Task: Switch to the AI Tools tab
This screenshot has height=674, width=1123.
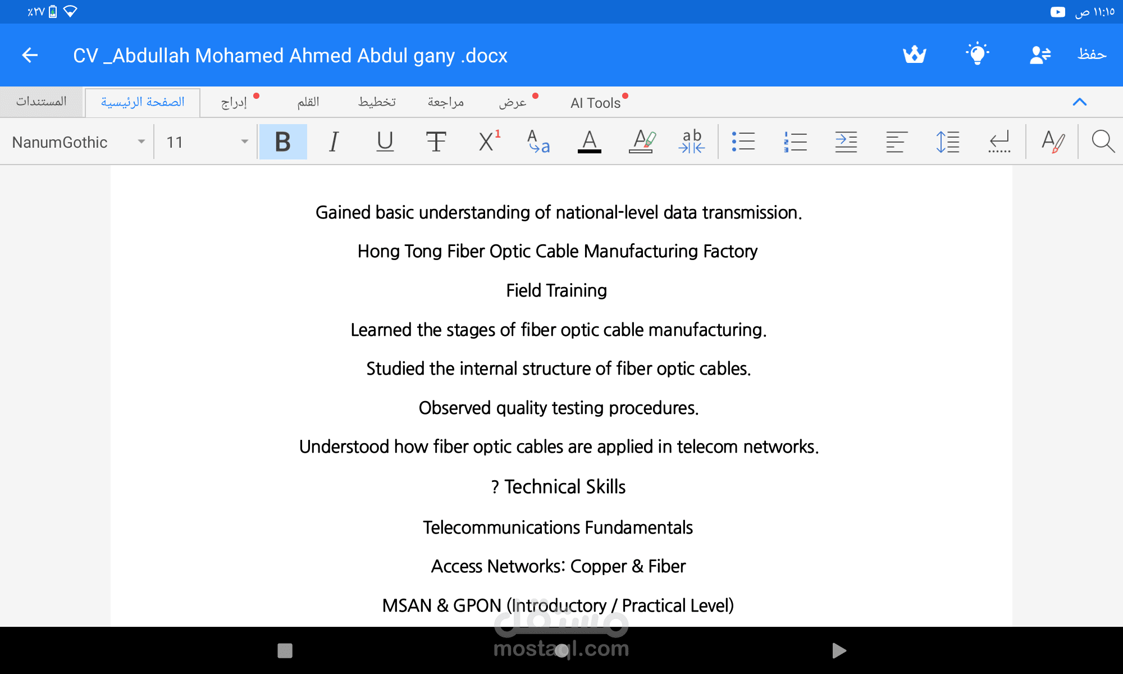Action: [595, 103]
